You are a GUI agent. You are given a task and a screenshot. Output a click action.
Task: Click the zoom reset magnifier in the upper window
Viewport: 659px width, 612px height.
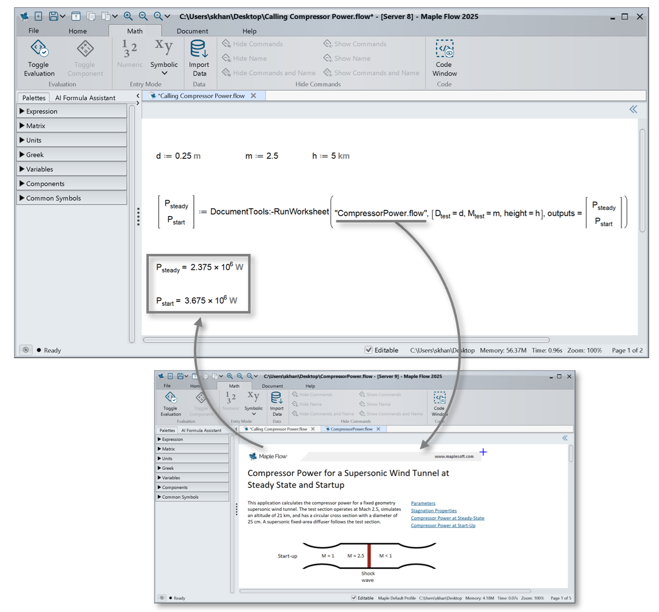158,16
